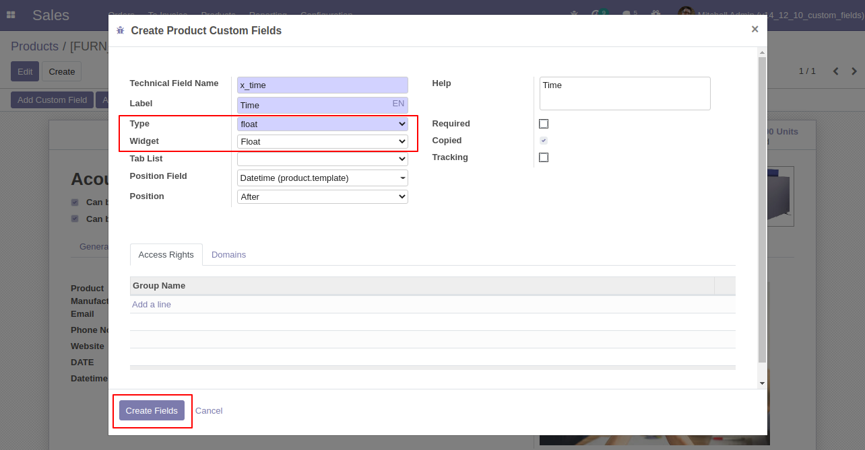Viewport: 865px width, 450px height.
Task: Toggle the Tracking checkbox
Action: tap(544, 157)
